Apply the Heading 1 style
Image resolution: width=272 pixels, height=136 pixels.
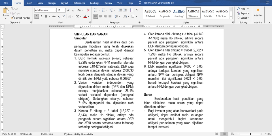(x=179, y=13)
